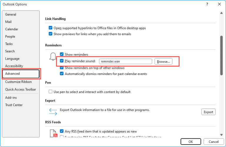Confirm settings with the OK button
226x147 pixels.
click(x=191, y=141)
